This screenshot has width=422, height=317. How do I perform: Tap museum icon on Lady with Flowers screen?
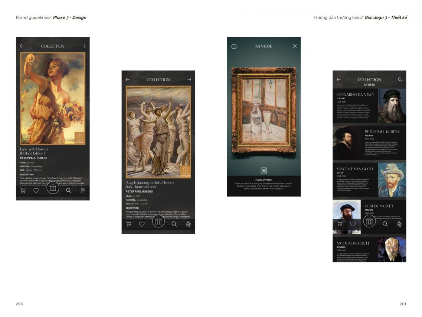point(53,188)
